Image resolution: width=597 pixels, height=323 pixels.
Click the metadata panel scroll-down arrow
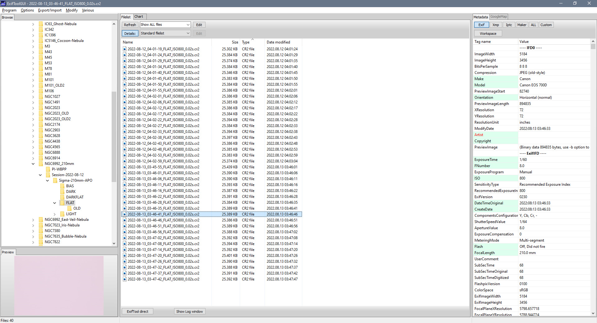593,313
